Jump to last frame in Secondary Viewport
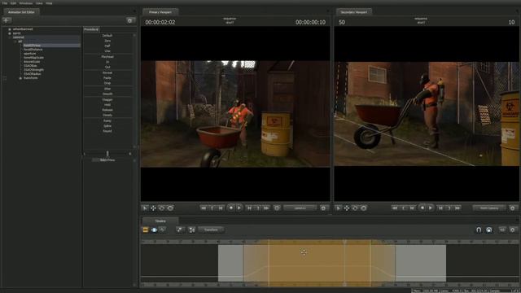This screenshot has height=293, width=521. click(458, 208)
